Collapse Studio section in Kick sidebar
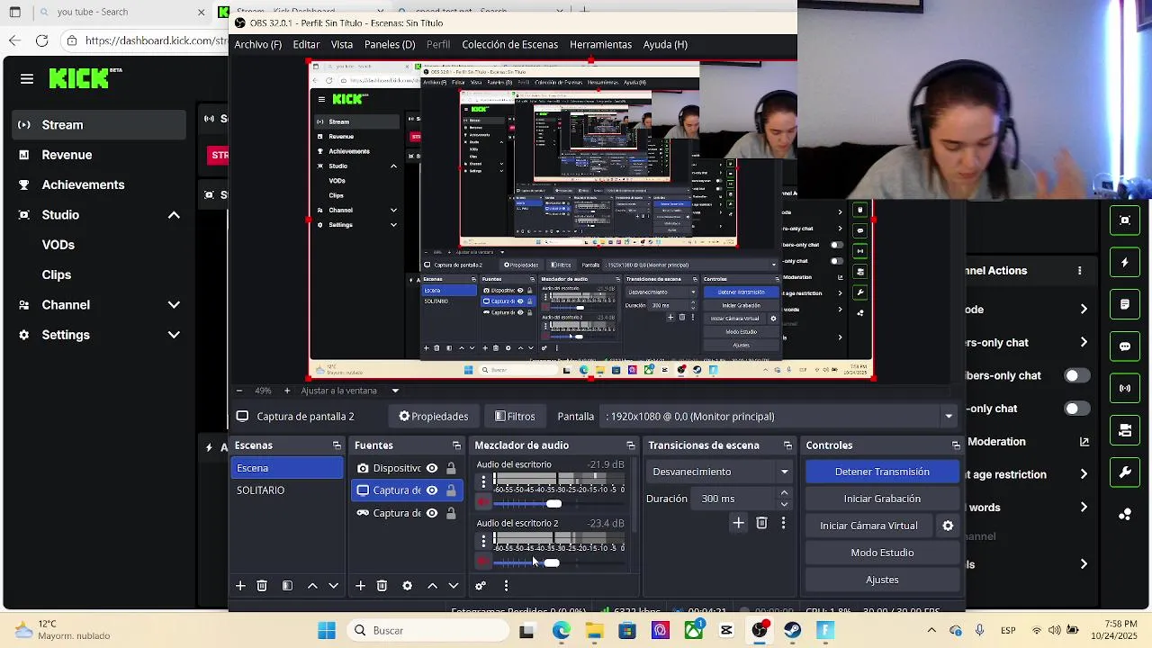The width and height of the screenshot is (1152, 648). pyautogui.click(x=174, y=215)
